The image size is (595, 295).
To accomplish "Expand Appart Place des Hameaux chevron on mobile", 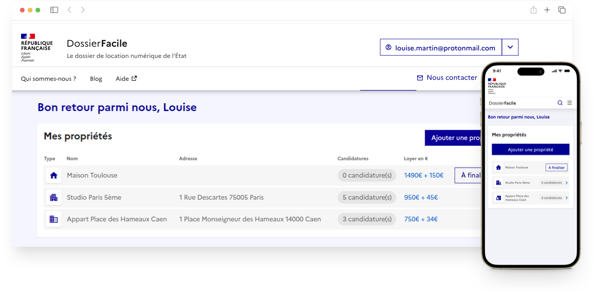I will coord(566,198).
